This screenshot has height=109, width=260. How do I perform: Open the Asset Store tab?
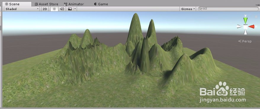[x=46, y=4]
